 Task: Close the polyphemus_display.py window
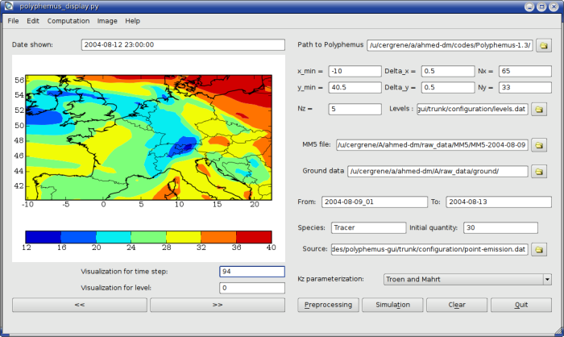click(554, 6)
